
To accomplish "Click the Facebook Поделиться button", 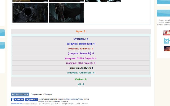I will 31,100.
